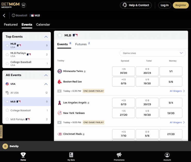191x162 pixels.
Task: Click the MLB breadcrumb logo
Action: pyautogui.click(x=32, y=15)
